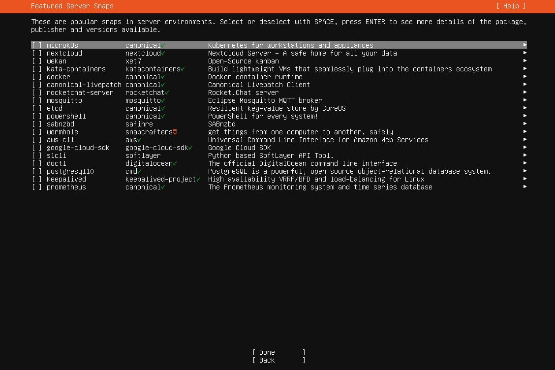This screenshot has width=555, height=370.
Task: Click 'Featured Server Snaps' title
Action: coord(72,6)
